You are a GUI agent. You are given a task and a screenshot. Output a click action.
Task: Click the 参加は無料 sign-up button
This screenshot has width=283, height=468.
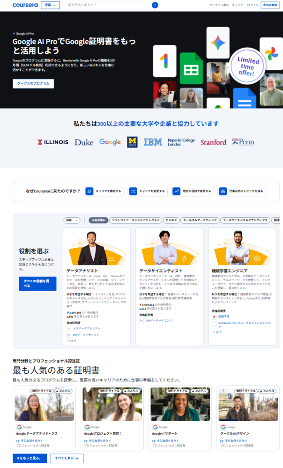click(270, 5)
